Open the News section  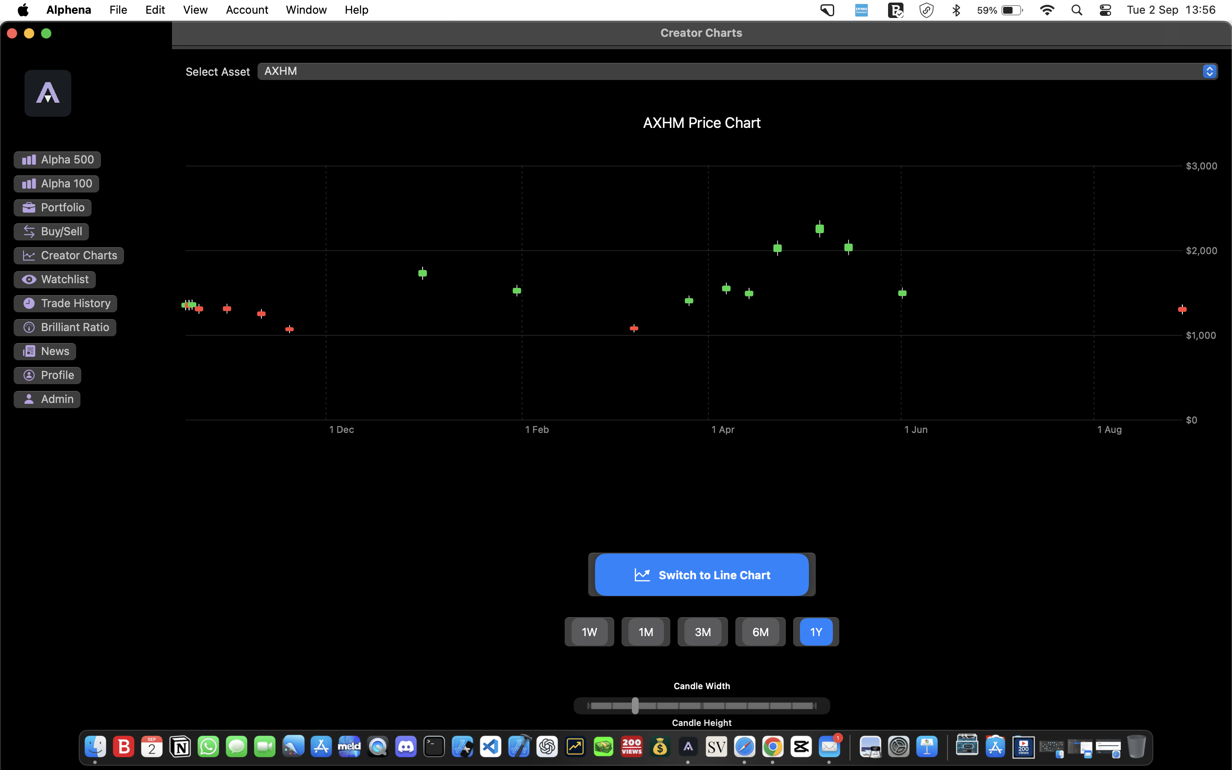click(45, 351)
